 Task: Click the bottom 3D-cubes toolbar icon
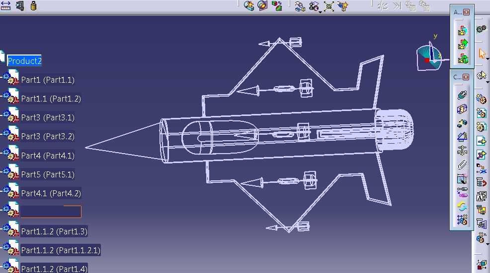point(481,264)
